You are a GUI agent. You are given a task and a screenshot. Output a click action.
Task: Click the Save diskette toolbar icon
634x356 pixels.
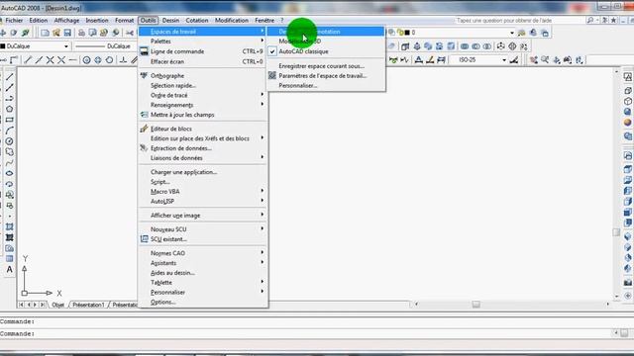(x=67, y=33)
